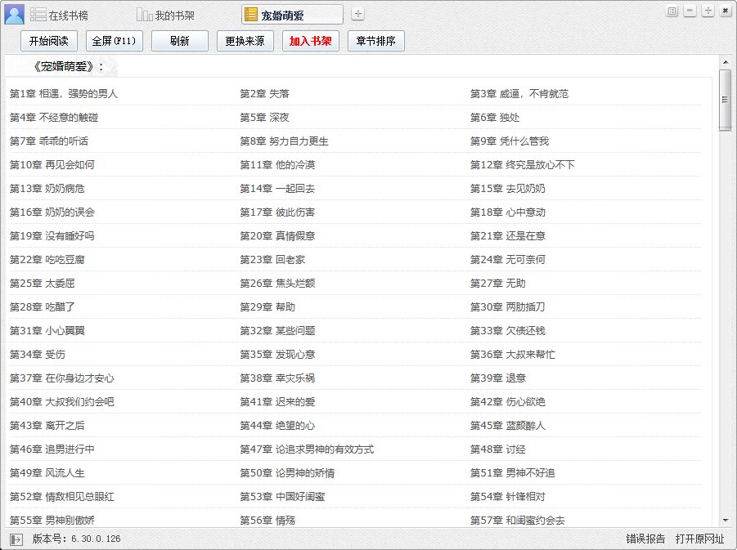The width and height of the screenshot is (737, 550).
Task: Click 打开原网址 in status bar
Action: click(699, 539)
